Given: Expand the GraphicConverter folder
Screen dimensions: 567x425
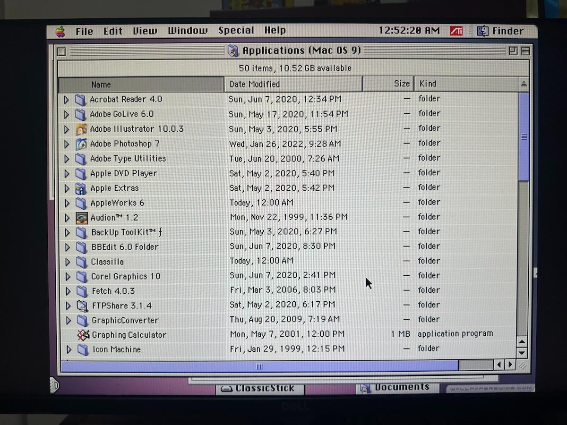Looking at the screenshot, I should point(69,321).
